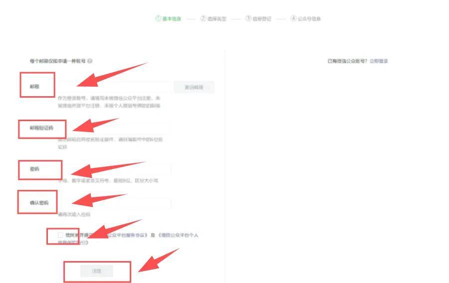The height and width of the screenshot is (283, 449).
Task: Click the 立即登录 login link
Action: point(379,61)
